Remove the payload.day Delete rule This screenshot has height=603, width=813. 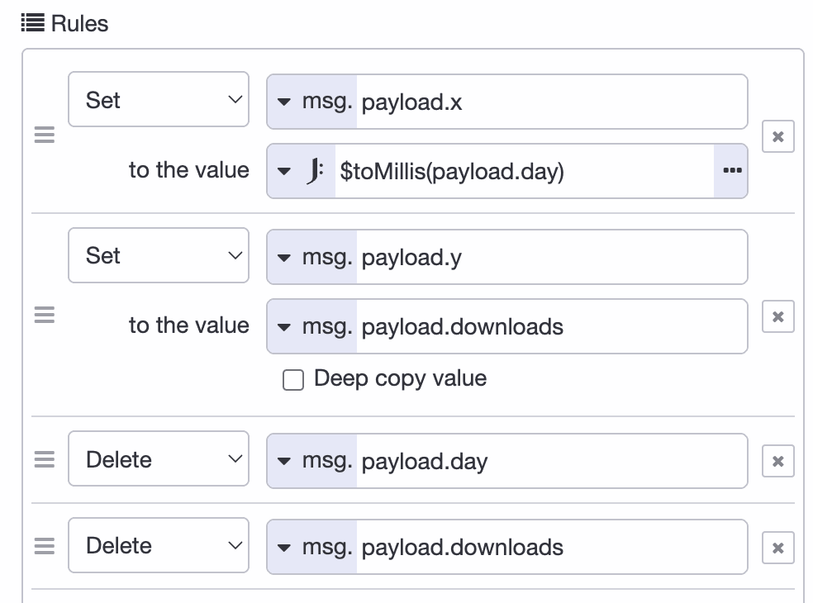(x=777, y=461)
